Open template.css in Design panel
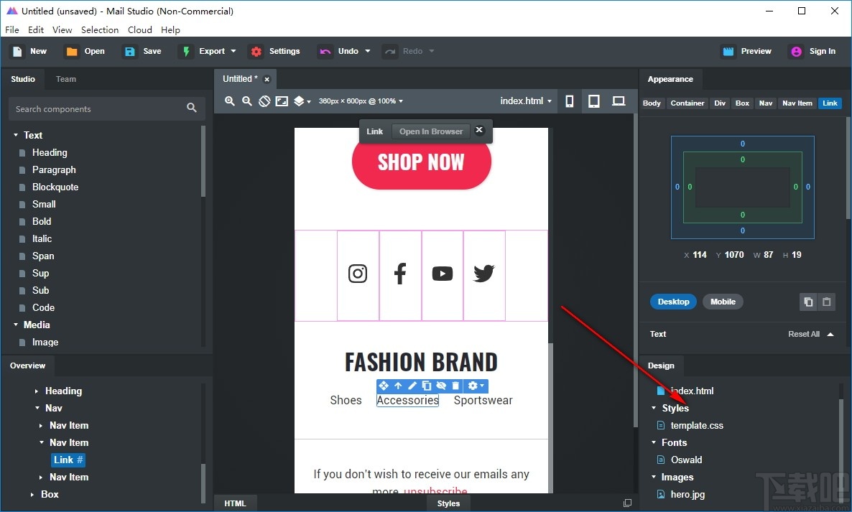852x512 pixels. point(696,426)
